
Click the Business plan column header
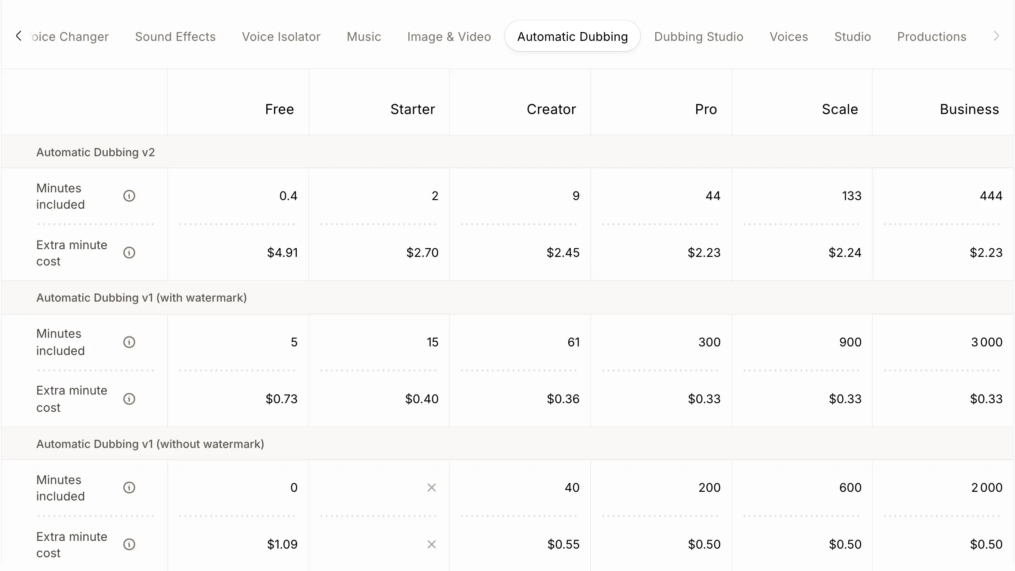click(969, 109)
